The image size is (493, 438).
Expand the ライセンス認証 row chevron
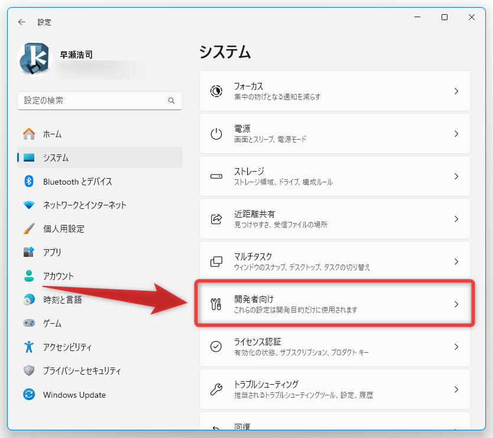[x=456, y=347]
